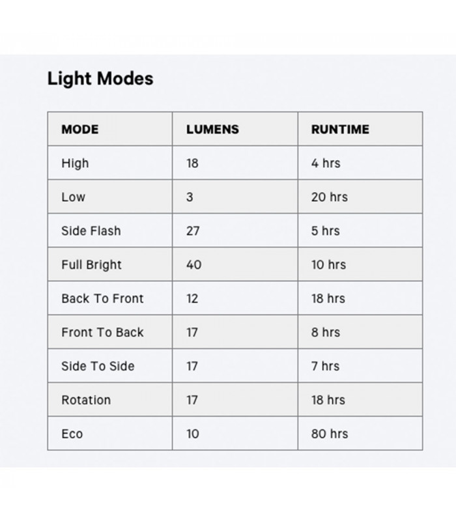Viewport: 456px width, 521px height.
Task: Select the 20 hrs runtime value
Action: tap(330, 197)
